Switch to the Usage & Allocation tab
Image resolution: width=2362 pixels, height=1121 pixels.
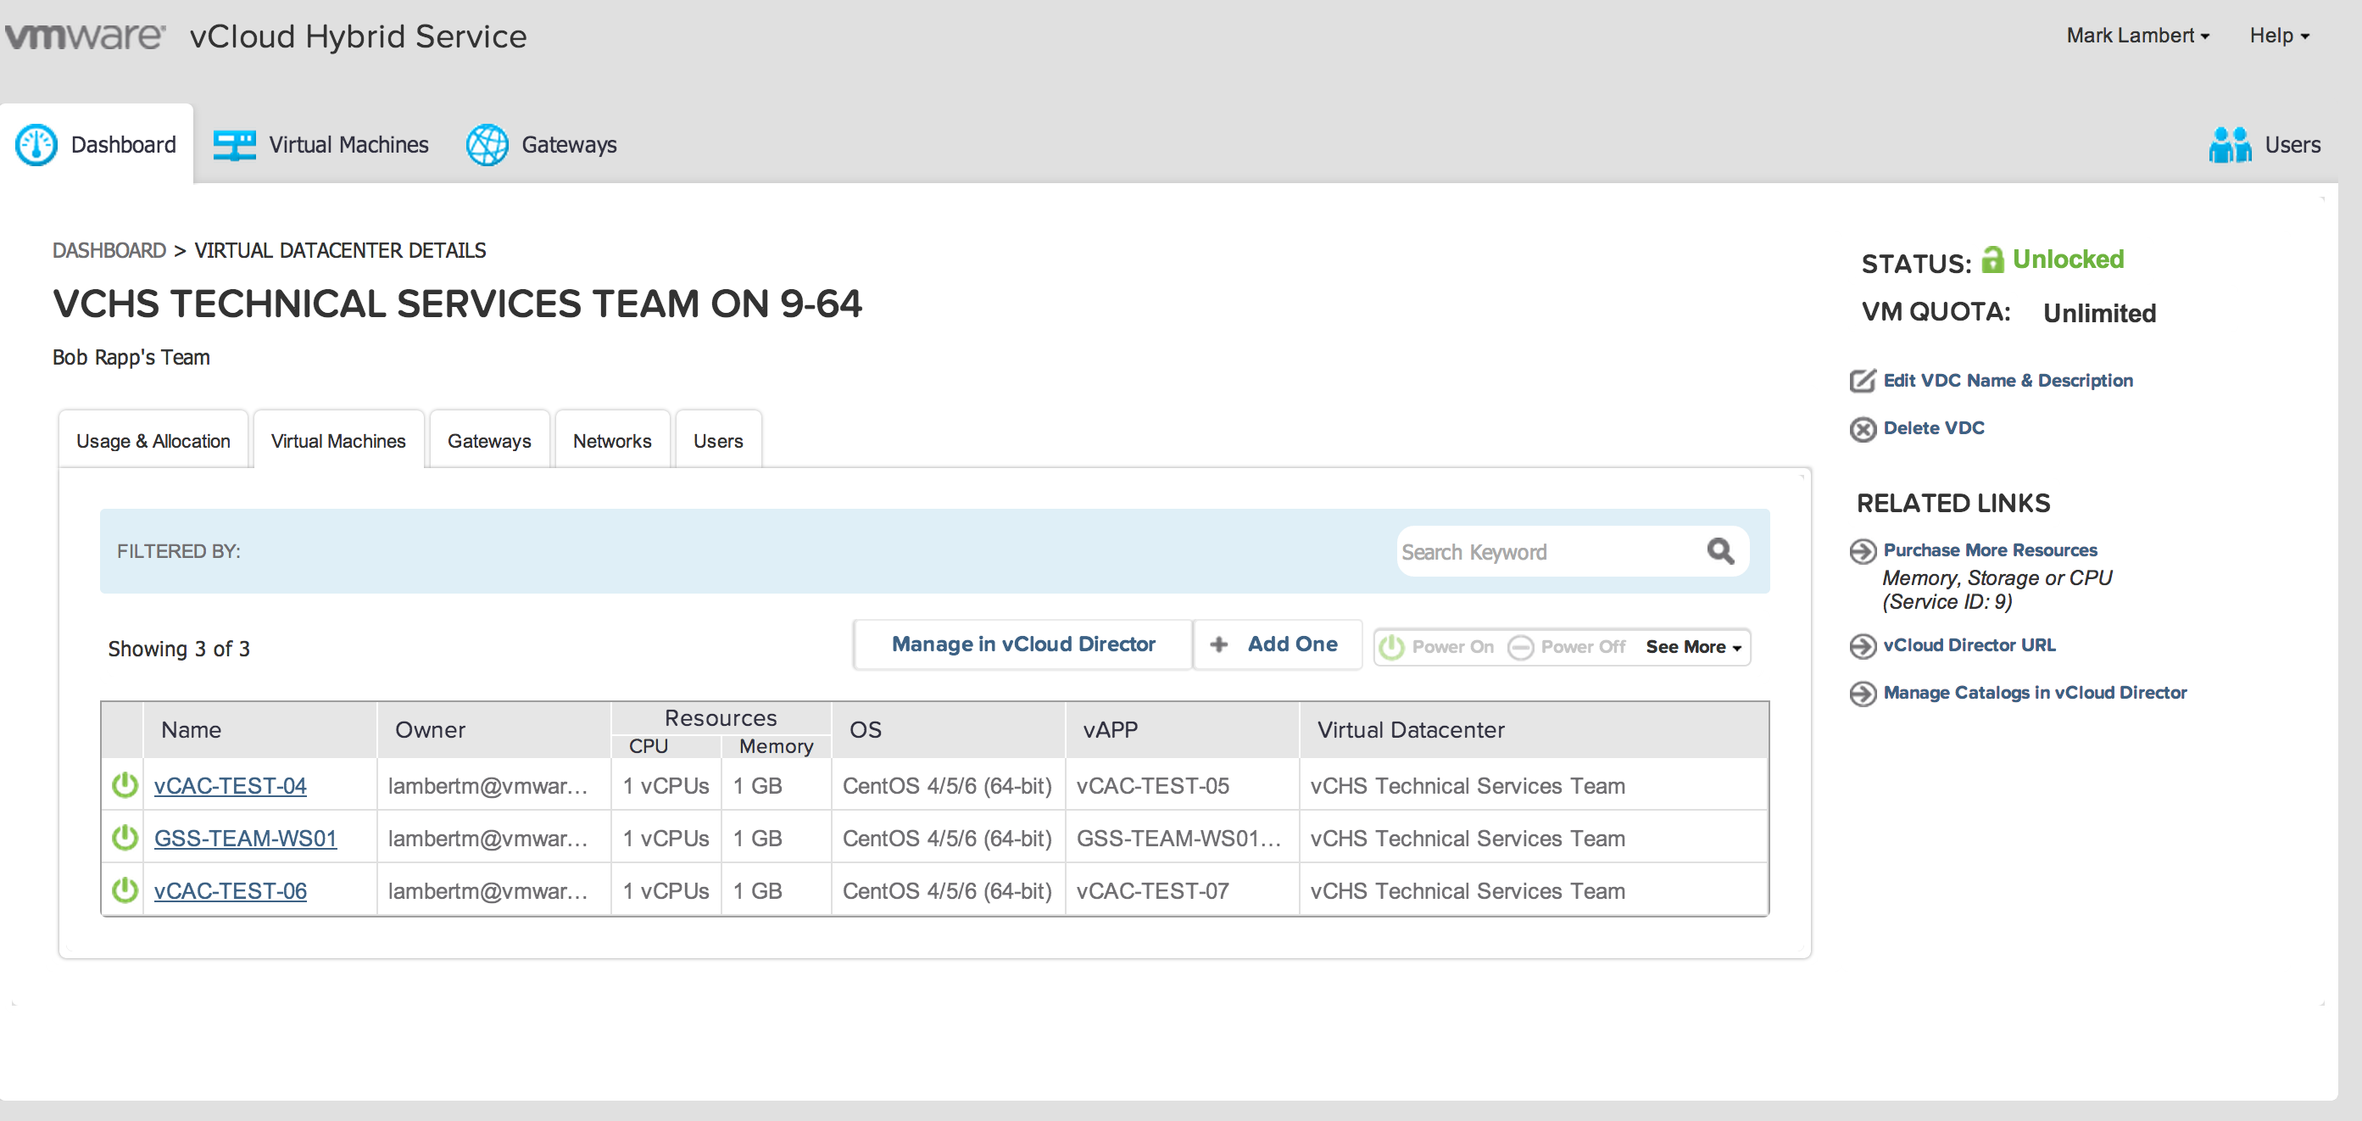[x=153, y=441]
